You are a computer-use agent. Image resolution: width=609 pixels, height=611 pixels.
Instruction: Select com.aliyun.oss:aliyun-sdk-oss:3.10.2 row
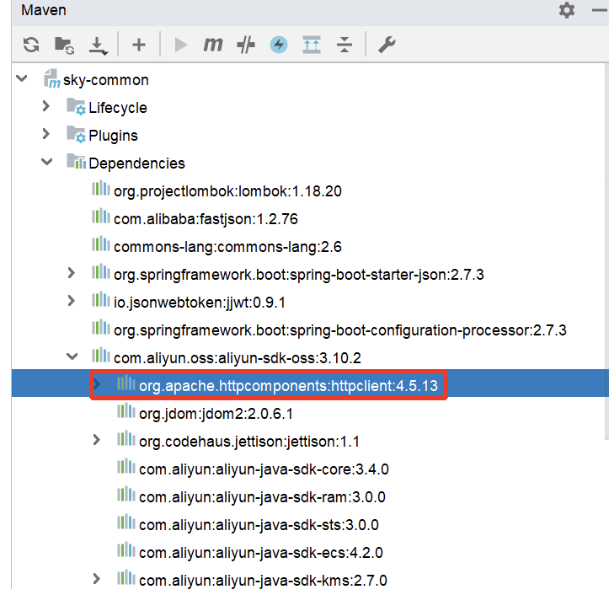310,357
